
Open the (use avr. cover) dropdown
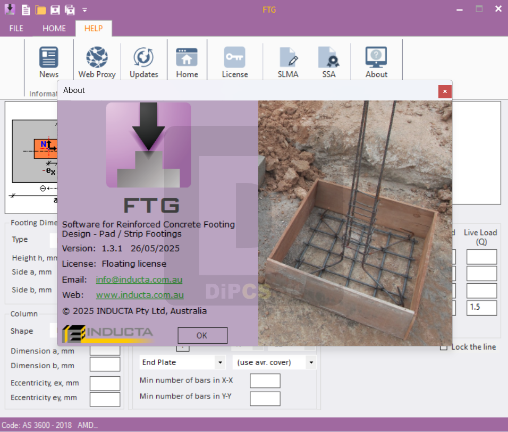pyautogui.click(x=274, y=362)
